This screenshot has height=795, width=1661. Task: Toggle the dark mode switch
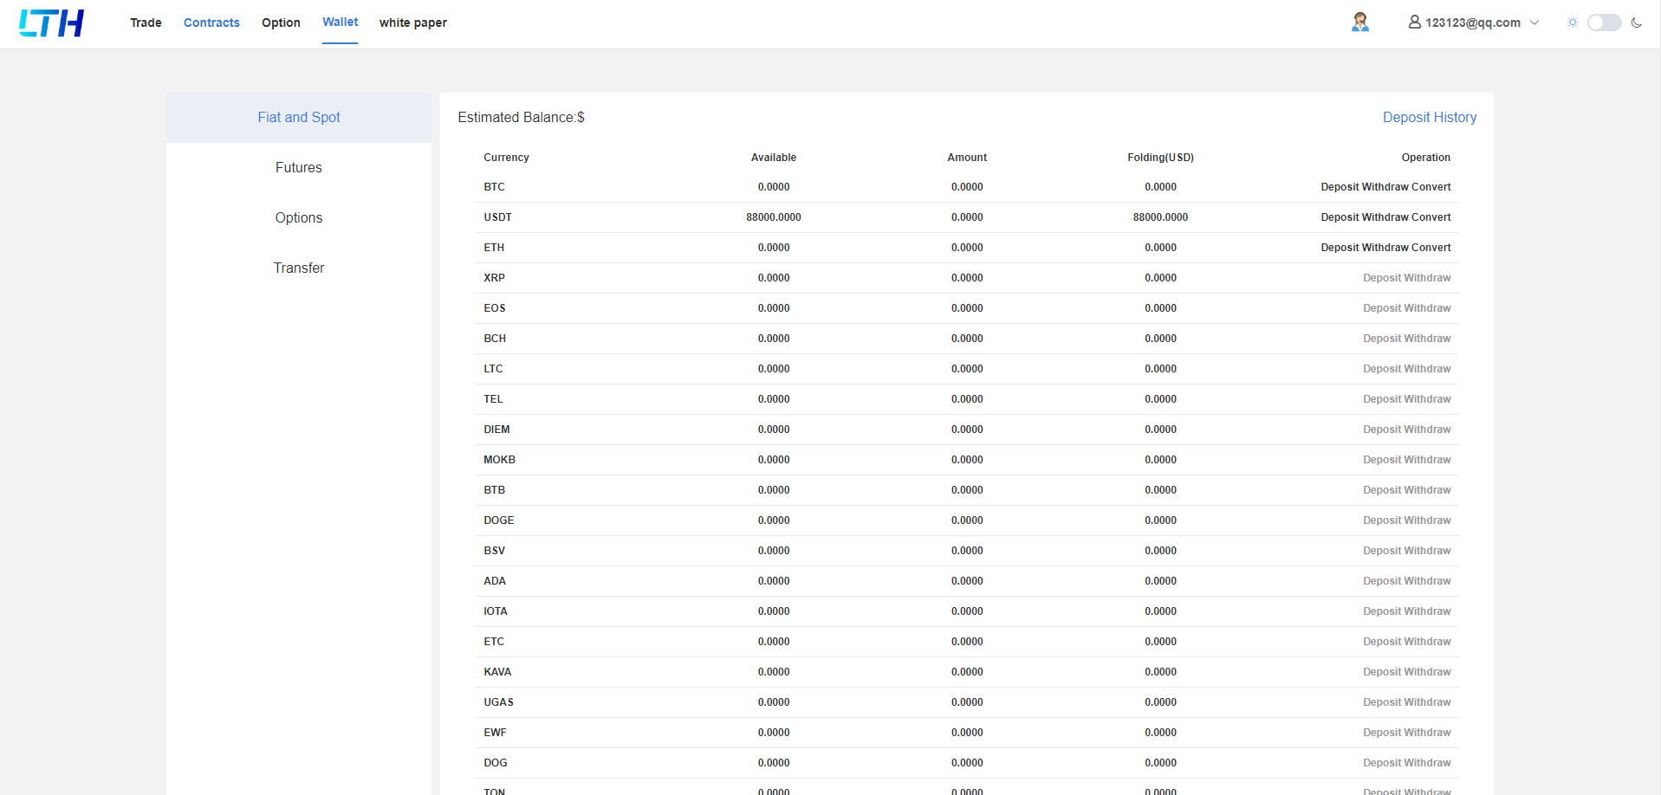click(x=1604, y=23)
